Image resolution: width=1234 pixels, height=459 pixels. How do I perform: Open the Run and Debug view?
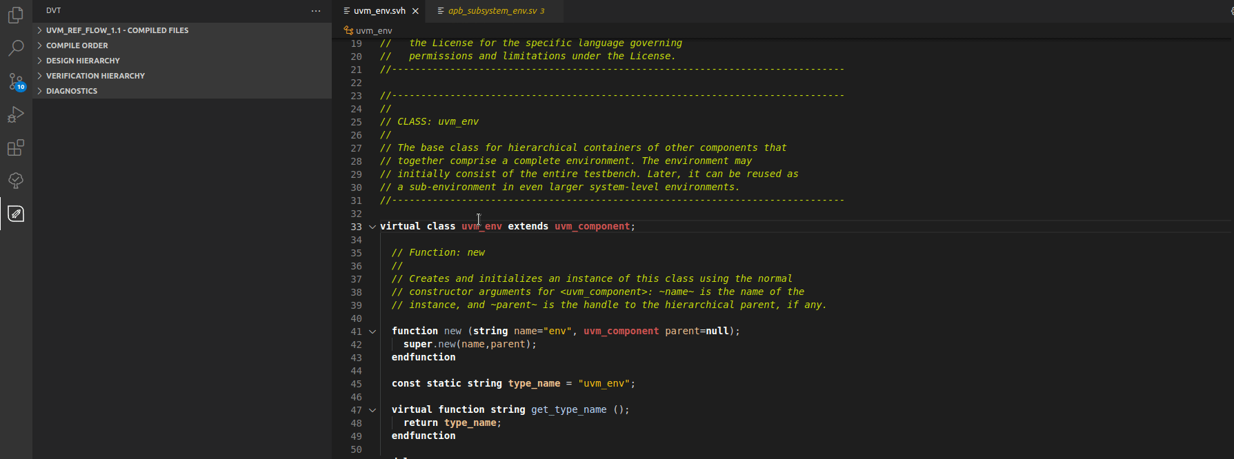click(x=16, y=114)
